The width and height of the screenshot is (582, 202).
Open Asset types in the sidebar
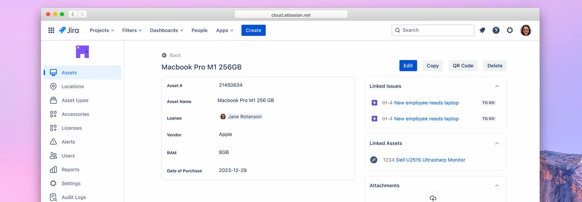click(x=82, y=100)
